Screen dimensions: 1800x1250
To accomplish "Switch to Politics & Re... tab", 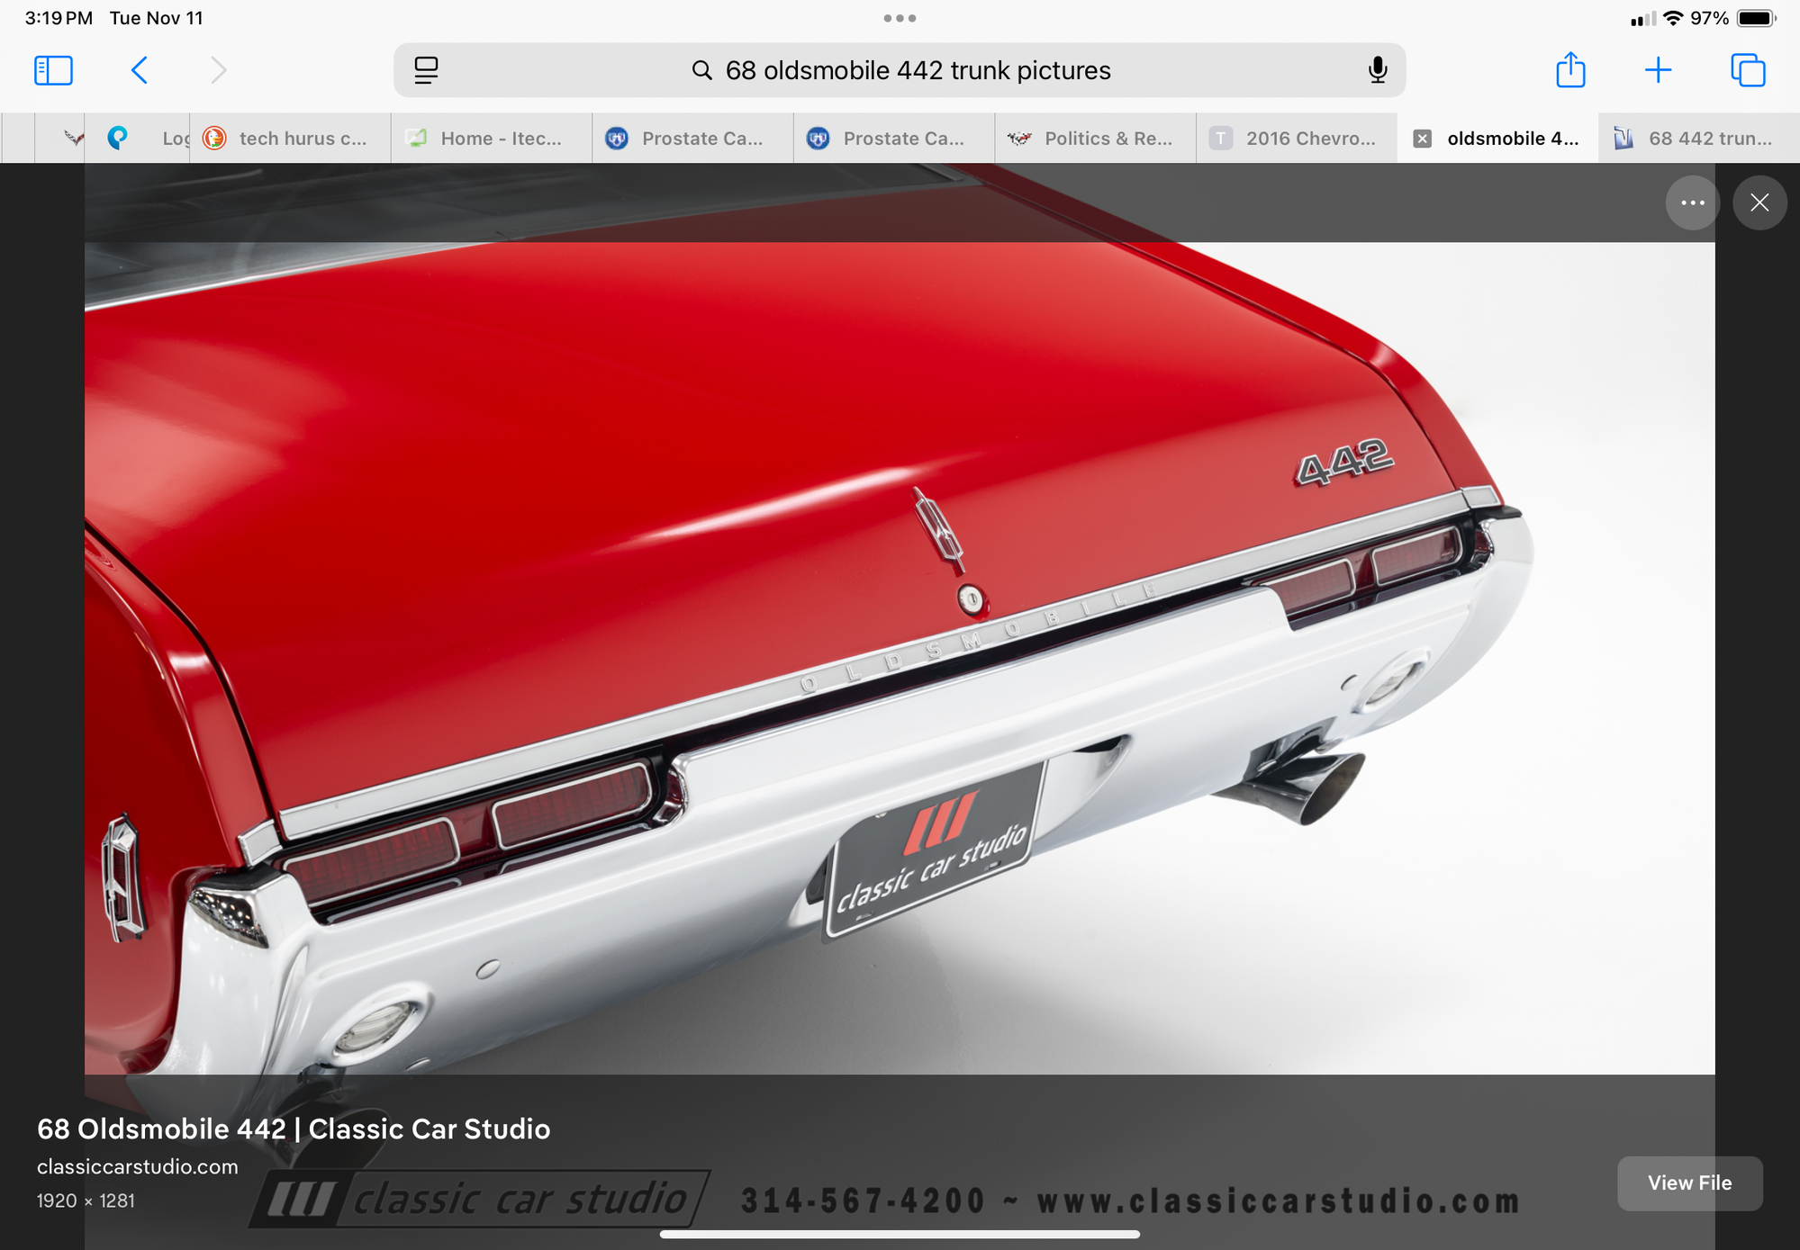I will pyautogui.click(x=1095, y=139).
